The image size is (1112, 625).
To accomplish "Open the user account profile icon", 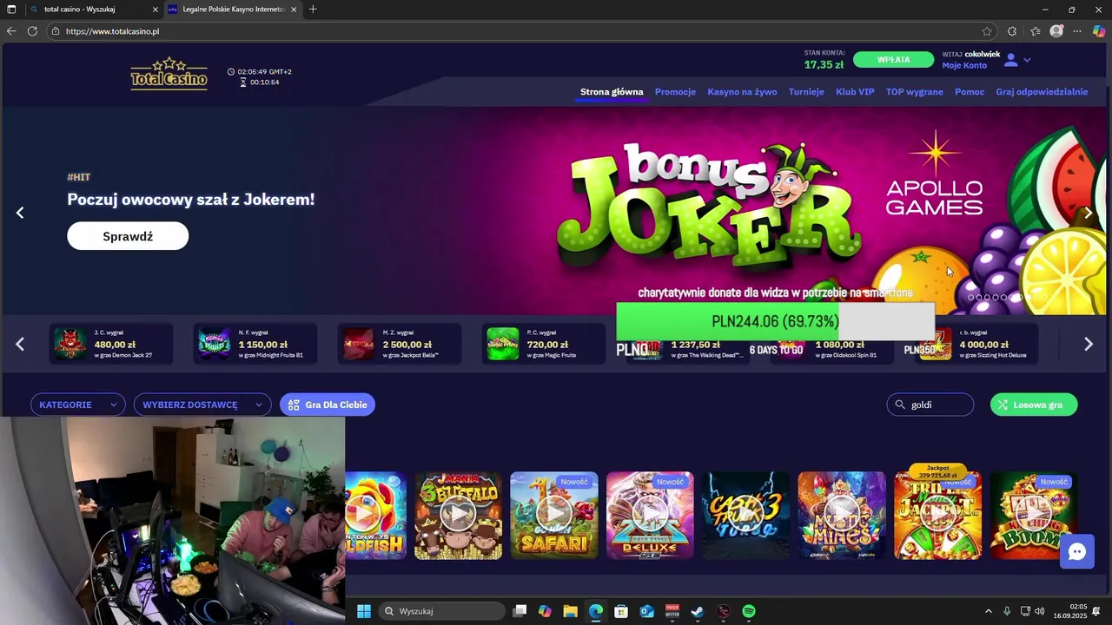I will click(1010, 60).
